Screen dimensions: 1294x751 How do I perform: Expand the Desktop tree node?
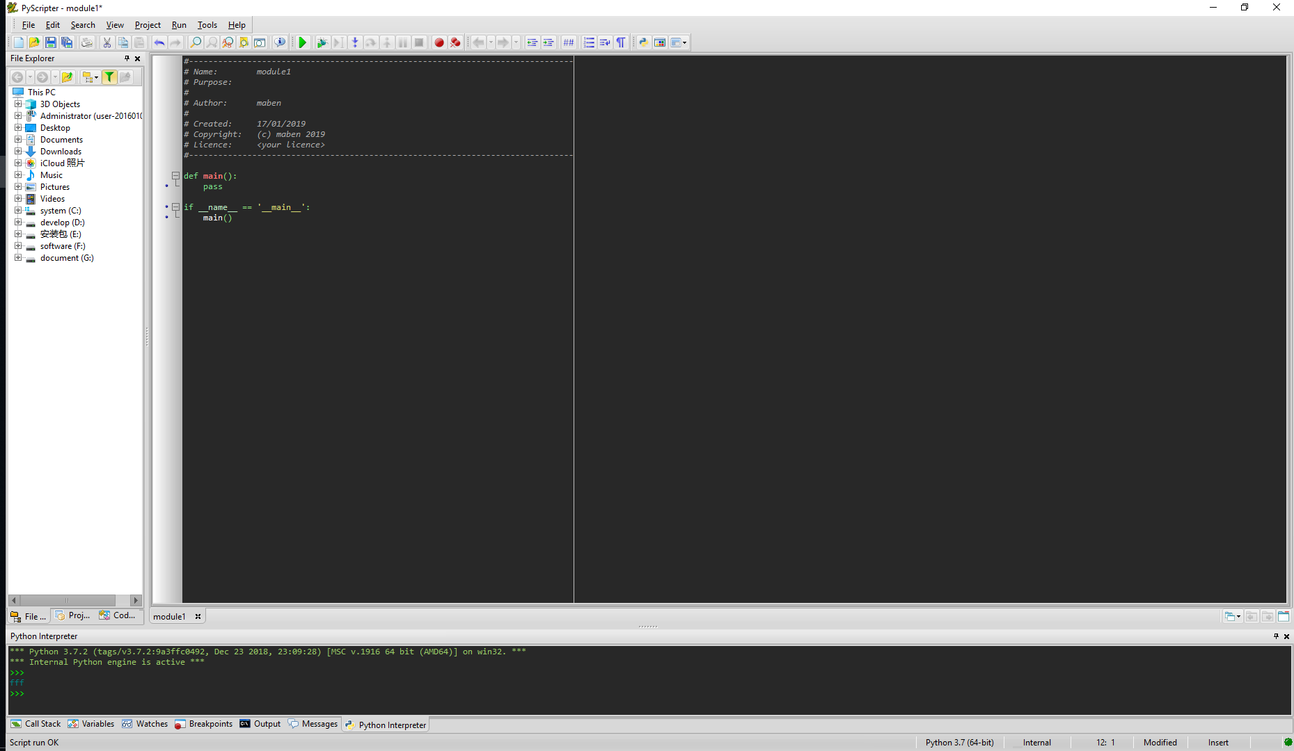click(x=18, y=127)
